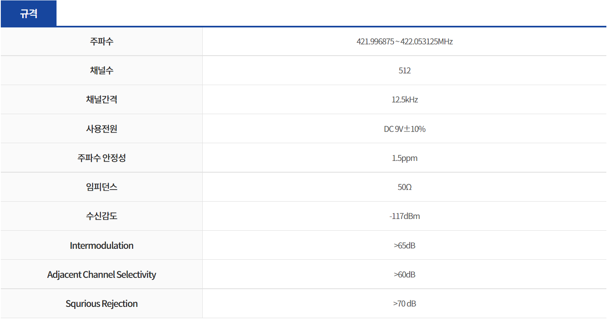Select the >60dB selectivity value
This screenshot has height=321, width=610.
tap(405, 275)
